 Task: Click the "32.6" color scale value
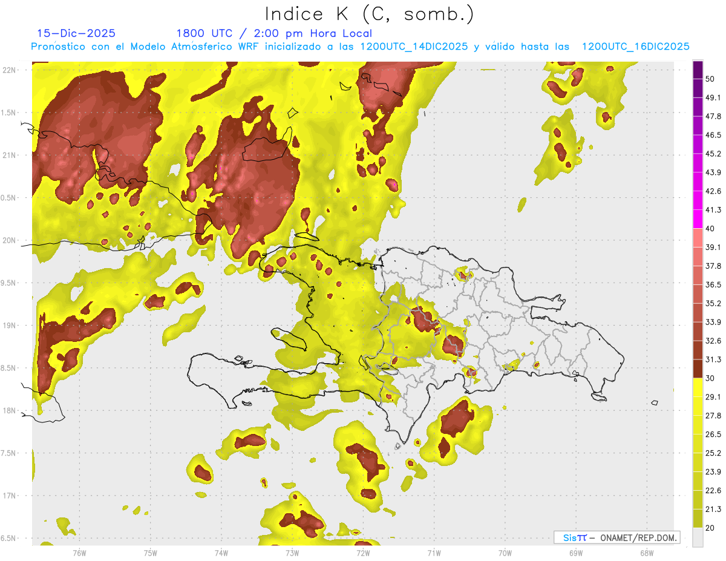tap(713, 341)
